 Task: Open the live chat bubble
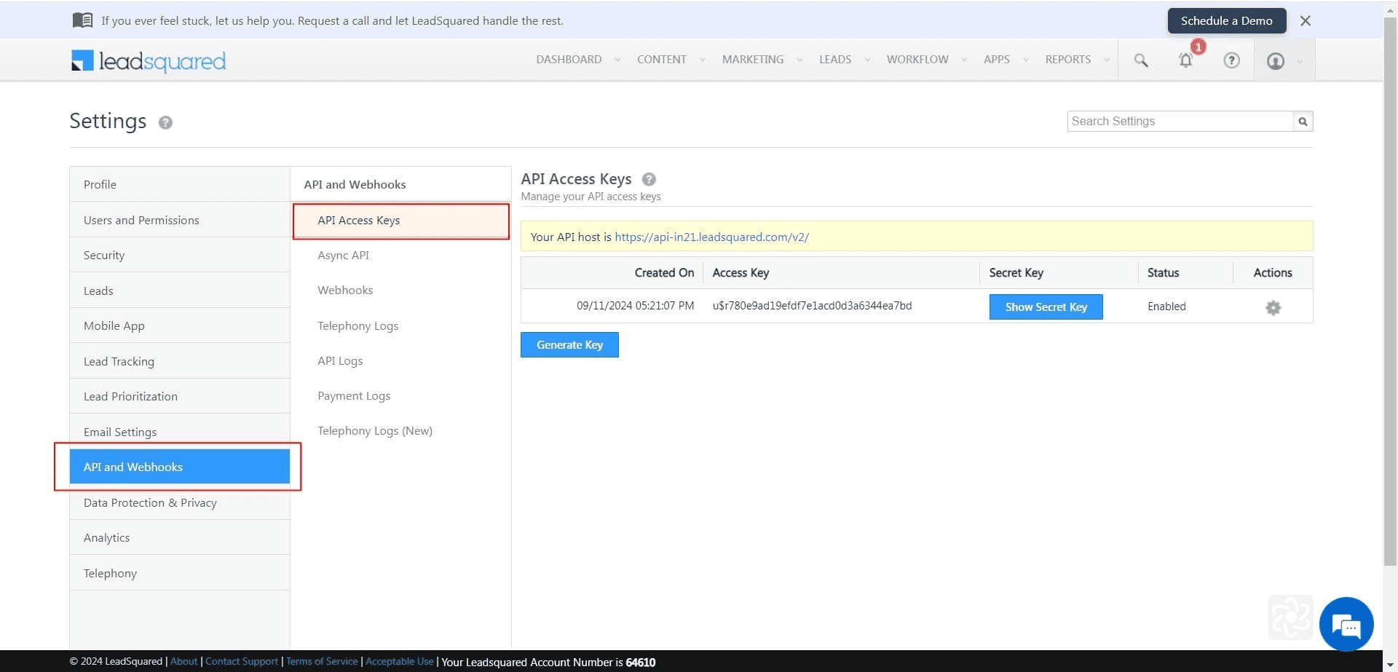tap(1346, 624)
